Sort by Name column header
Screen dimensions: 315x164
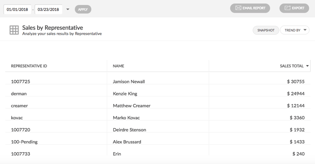pyautogui.click(x=118, y=66)
